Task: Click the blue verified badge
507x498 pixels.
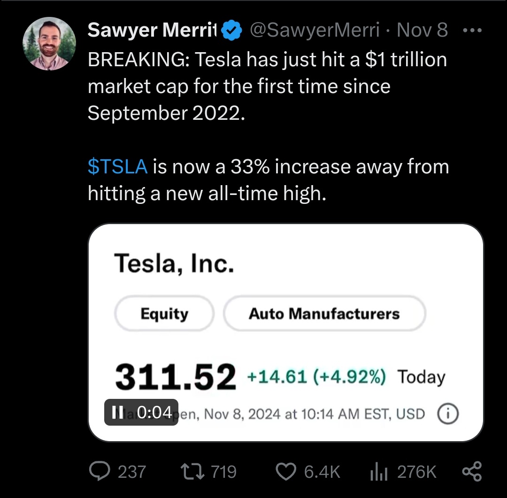Action: tap(231, 30)
